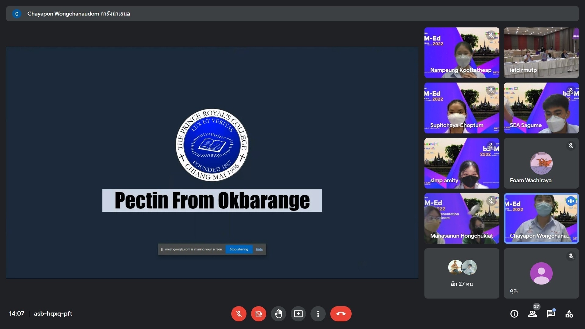Click muted mic icon on SEA Sagume tile
Image resolution: width=585 pixels, height=329 pixels.
pos(571,90)
